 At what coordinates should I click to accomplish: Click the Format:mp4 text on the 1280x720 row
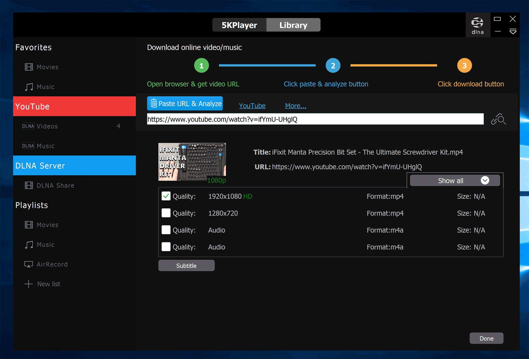385,213
